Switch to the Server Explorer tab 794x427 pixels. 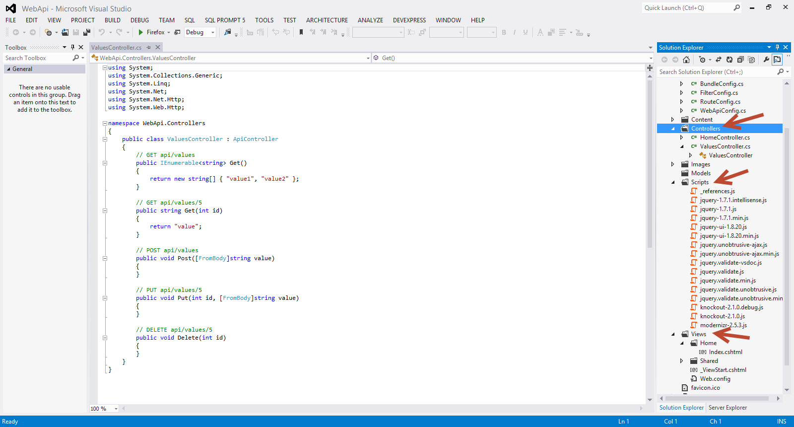coord(728,408)
